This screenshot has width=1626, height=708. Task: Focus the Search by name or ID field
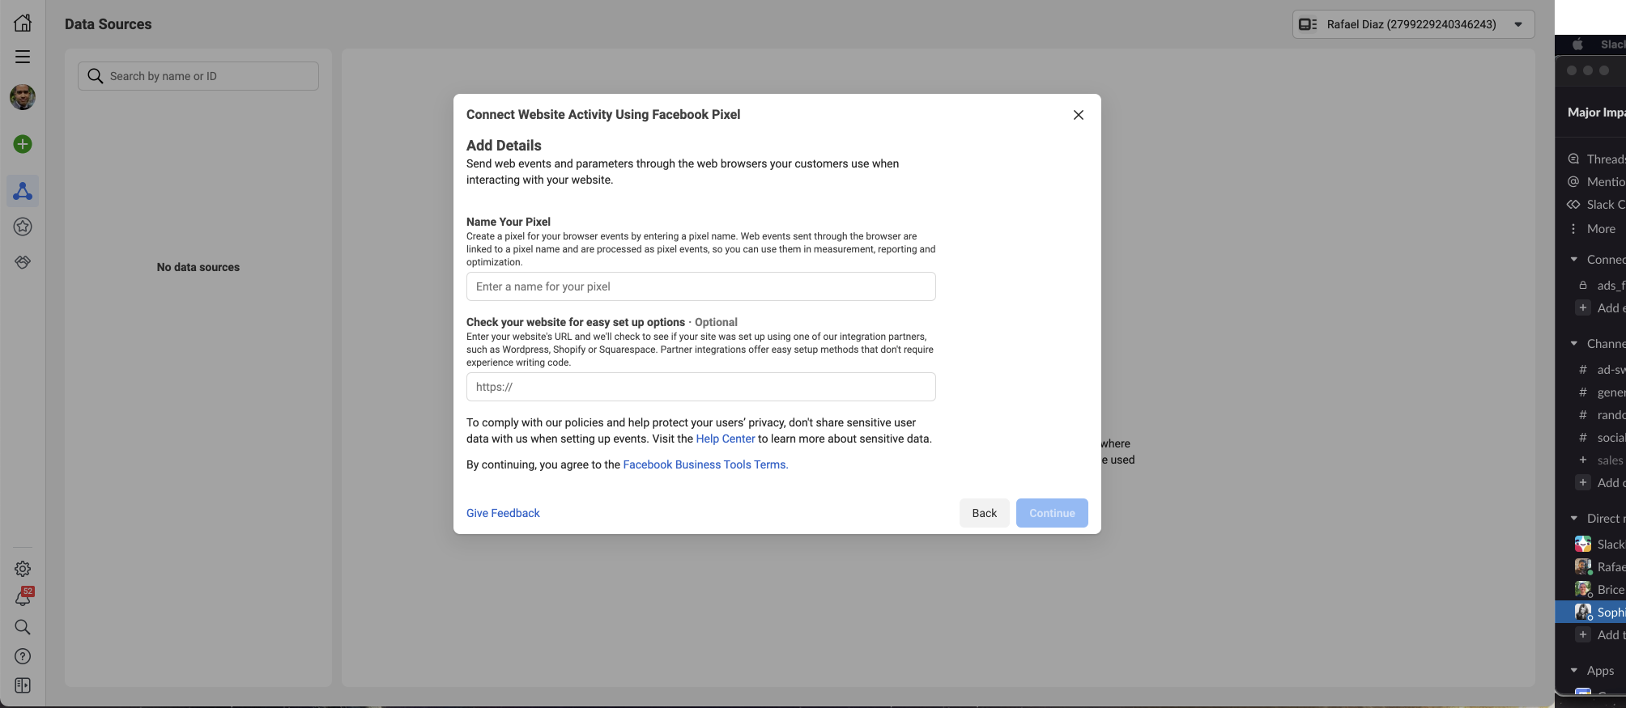(198, 76)
